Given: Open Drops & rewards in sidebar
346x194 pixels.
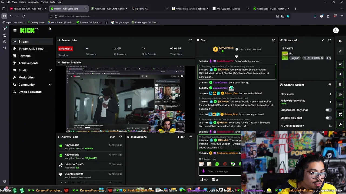Looking at the screenshot, I should point(32,92).
